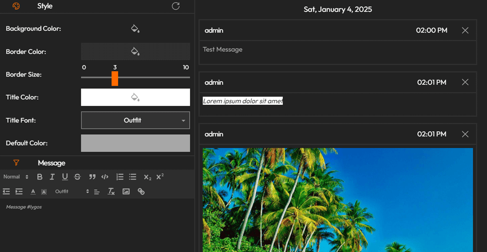
Task: Toggle italic text formatting
Action: pos(52,177)
